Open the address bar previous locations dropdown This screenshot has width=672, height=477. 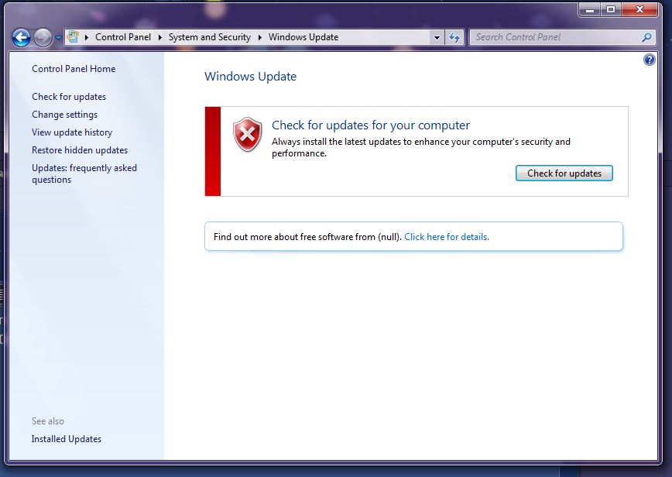click(x=437, y=37)
